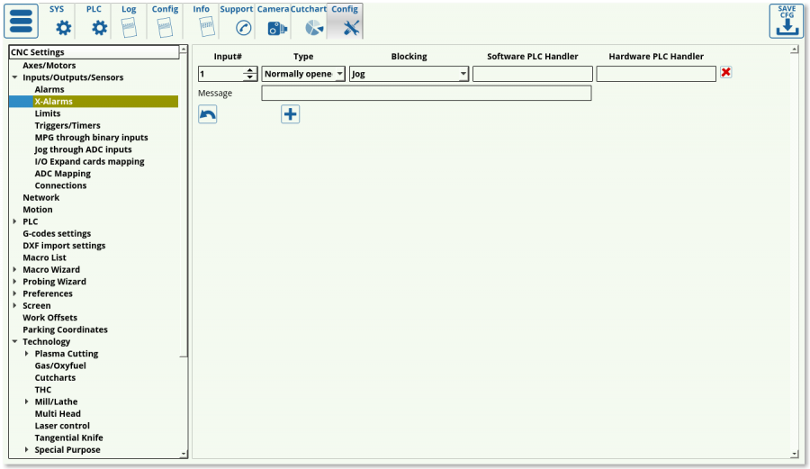
Task: Click the Software PLC Handler field
Action: (x=533, y=74)
